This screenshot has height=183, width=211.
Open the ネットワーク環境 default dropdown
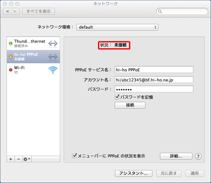pyautogui.click(x=117, y=27)
